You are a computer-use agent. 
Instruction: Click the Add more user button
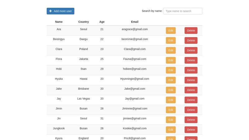(x=60, y=11)
